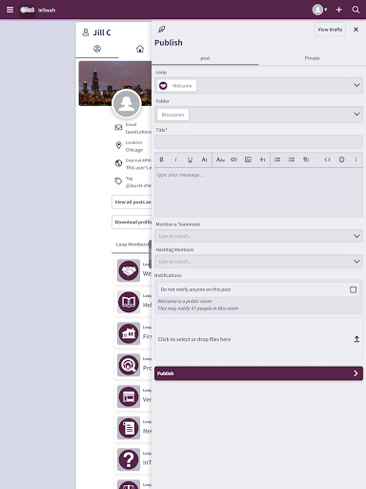
Task: Open the hamburger navigation menu
Action: tap(10, 10)
